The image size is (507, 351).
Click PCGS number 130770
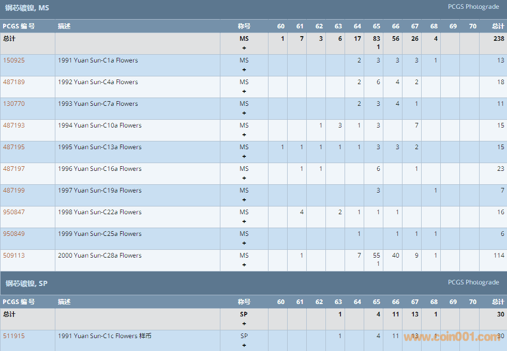(x=14, y=104)
